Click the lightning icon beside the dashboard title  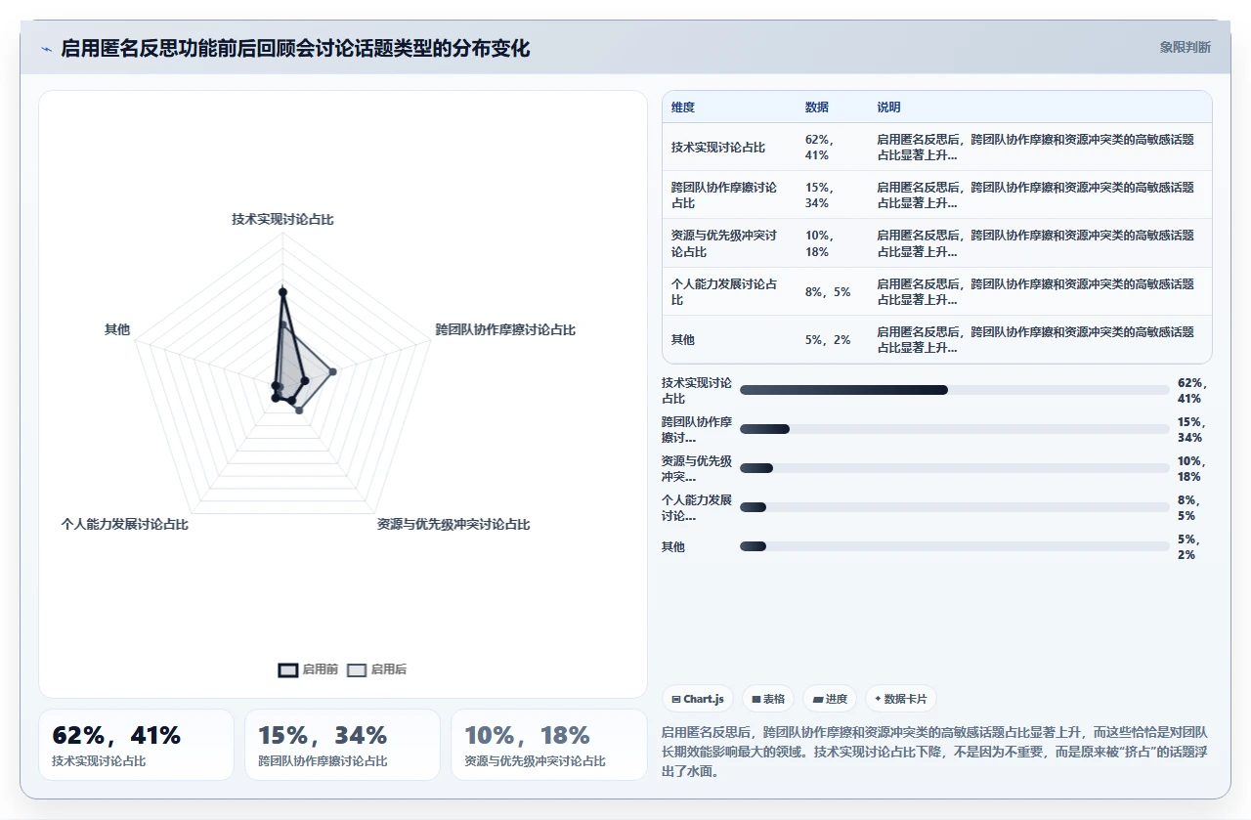47,49
